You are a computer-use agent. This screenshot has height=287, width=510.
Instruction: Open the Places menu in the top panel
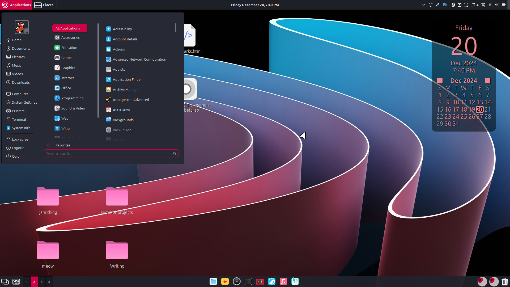pos(44,5)
